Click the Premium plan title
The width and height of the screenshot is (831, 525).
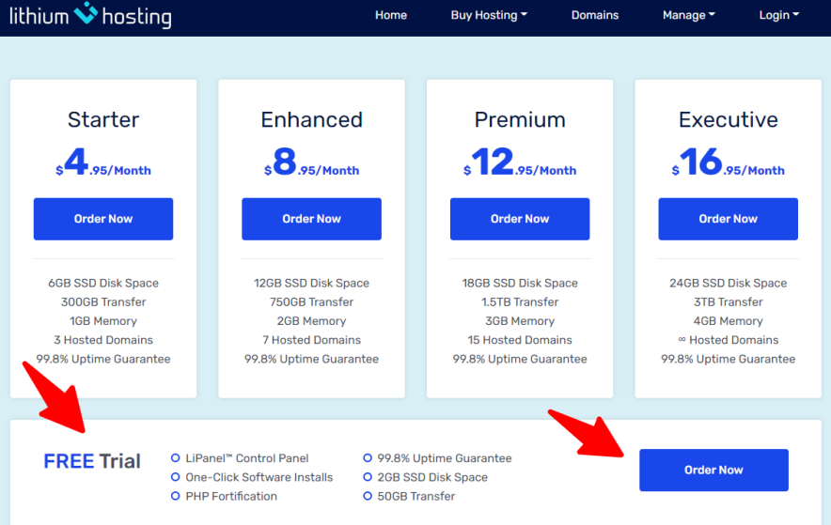520,119
